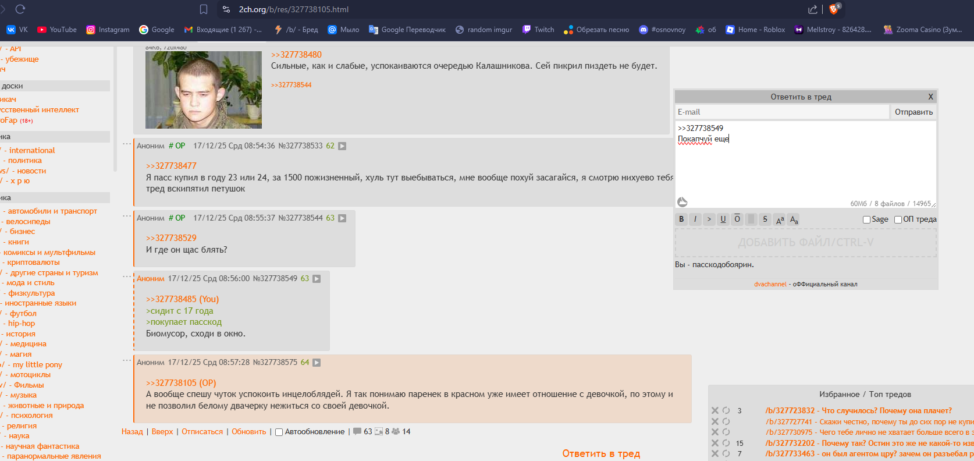Open the Ответить в тред link at the bottom
This screenshot has width=974, height=461.
(x=601, y=453)
